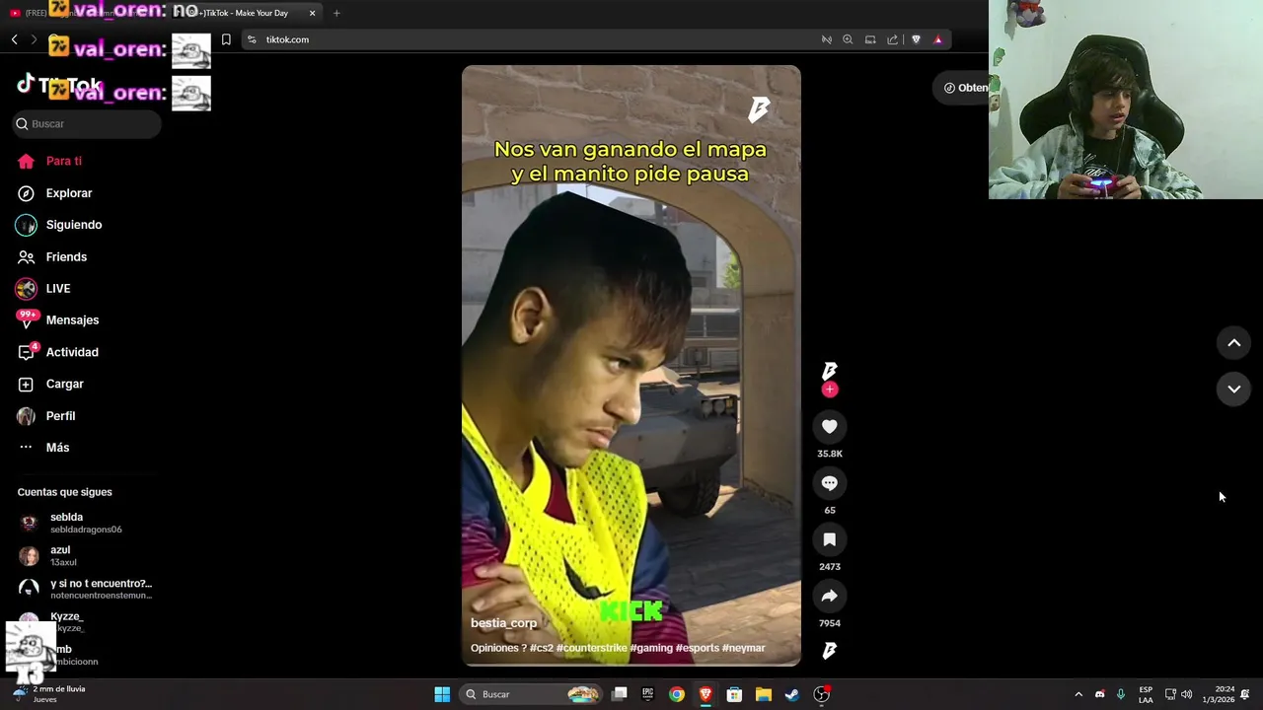Image resolution: width=1263 pixels, height=710 pixels.
Task: Click the taskbar Buscar search box
Action: [531, 694]
